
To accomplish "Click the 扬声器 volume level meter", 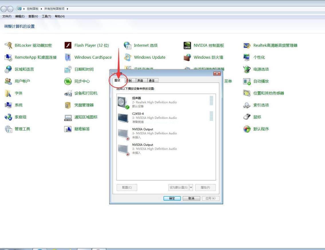I will point(211,101).
